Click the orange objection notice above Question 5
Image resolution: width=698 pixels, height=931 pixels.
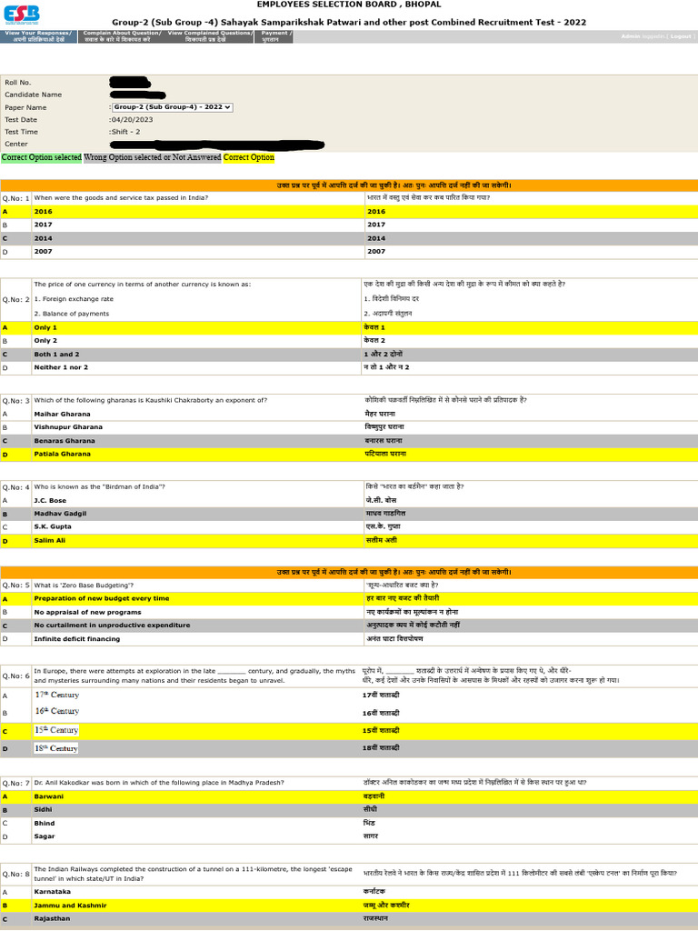pyautogui.click(x=349, y=573)
